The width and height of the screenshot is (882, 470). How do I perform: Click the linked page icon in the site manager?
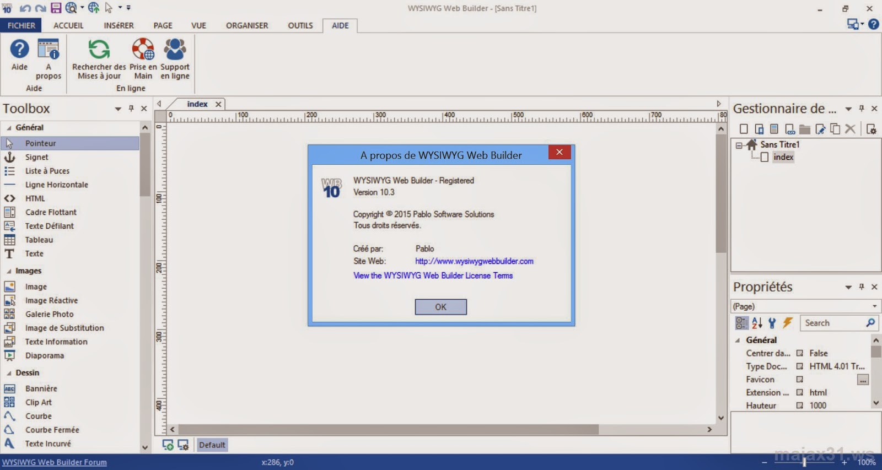789,129
